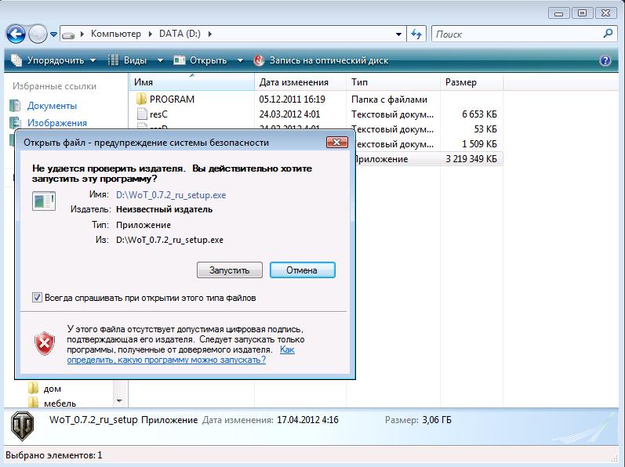Click Выбрано элементов: 1 status text
The width and height of the screenshot is (625, 467).
click(54, 455)
